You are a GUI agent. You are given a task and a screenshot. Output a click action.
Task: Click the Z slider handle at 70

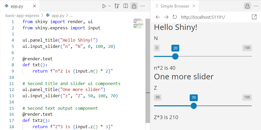pyautogui.click(x=194, y=106)
